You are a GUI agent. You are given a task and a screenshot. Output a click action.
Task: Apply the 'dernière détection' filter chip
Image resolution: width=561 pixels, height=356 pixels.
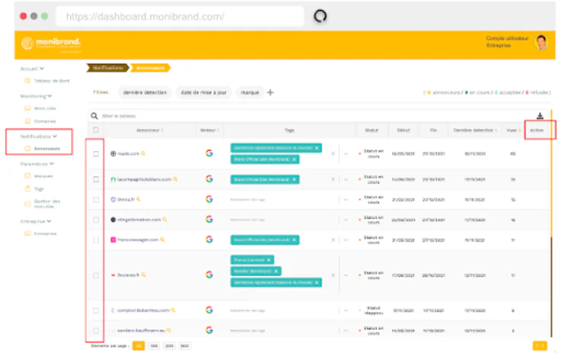145,92
